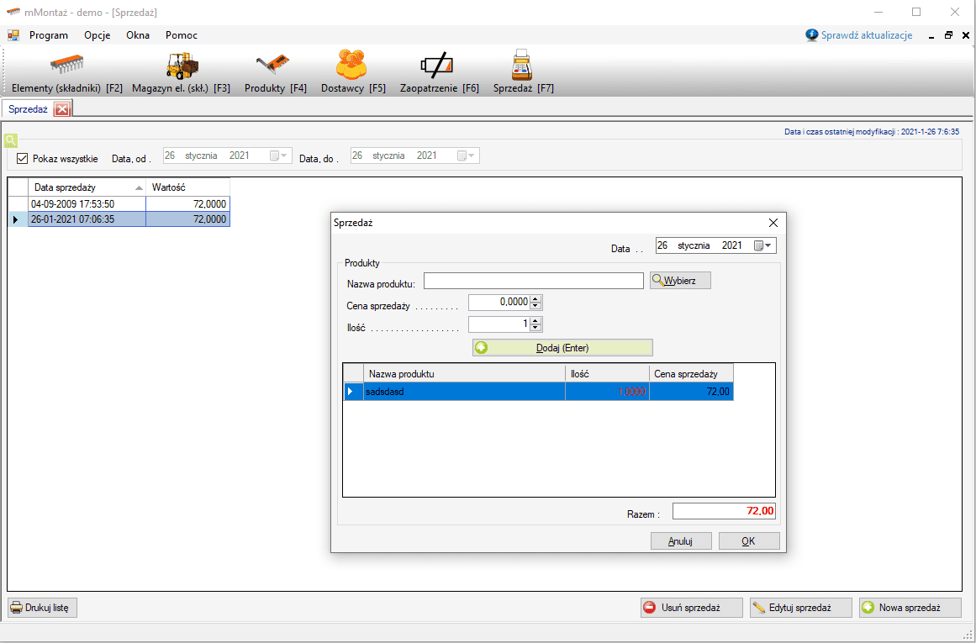Expand the Data od date picker
The height and width of the screenshot is (643, 976).
[278, 155]
